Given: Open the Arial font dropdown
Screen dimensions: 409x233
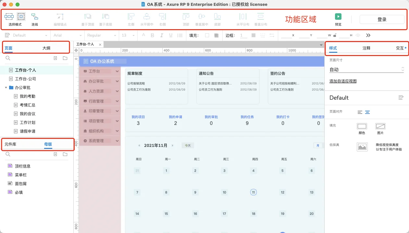Looking at the screenshot, I should pos(67,35).
